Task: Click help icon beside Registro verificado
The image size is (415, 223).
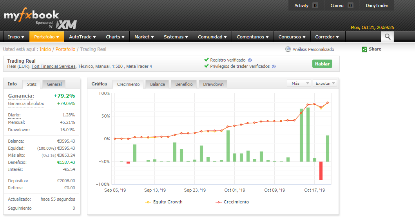Action: pyautogui.click(x=250, y=60)
